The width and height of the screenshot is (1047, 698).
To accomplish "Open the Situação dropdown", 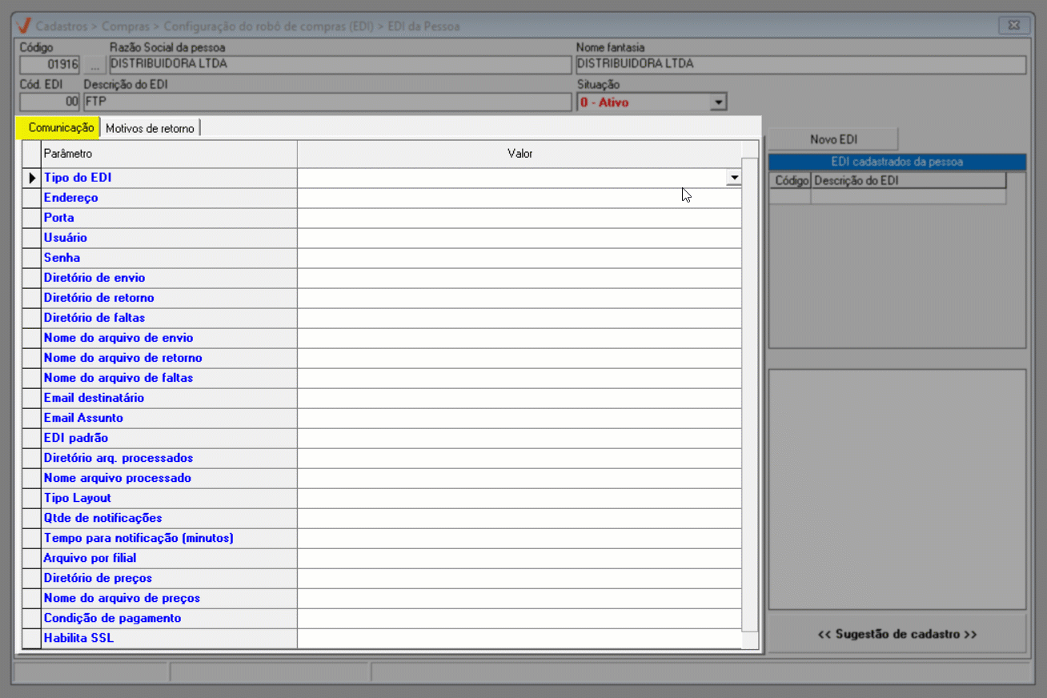I will pyautogui.click(x=718, y=102).
